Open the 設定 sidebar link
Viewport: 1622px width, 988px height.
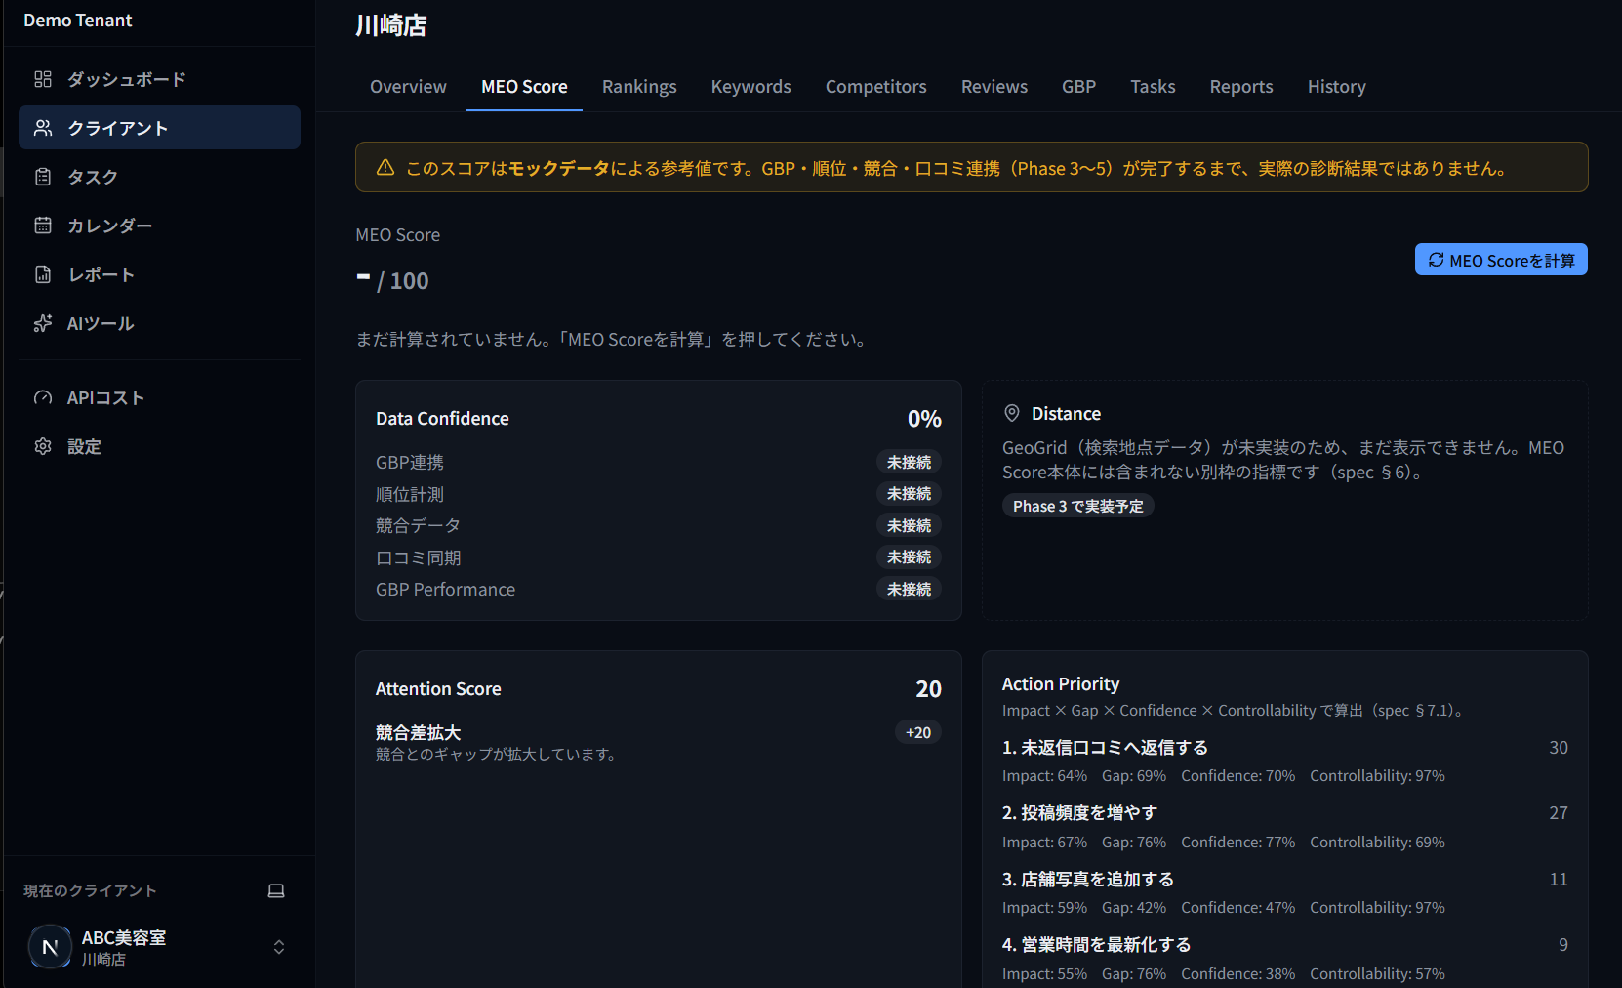pos(159,446)
